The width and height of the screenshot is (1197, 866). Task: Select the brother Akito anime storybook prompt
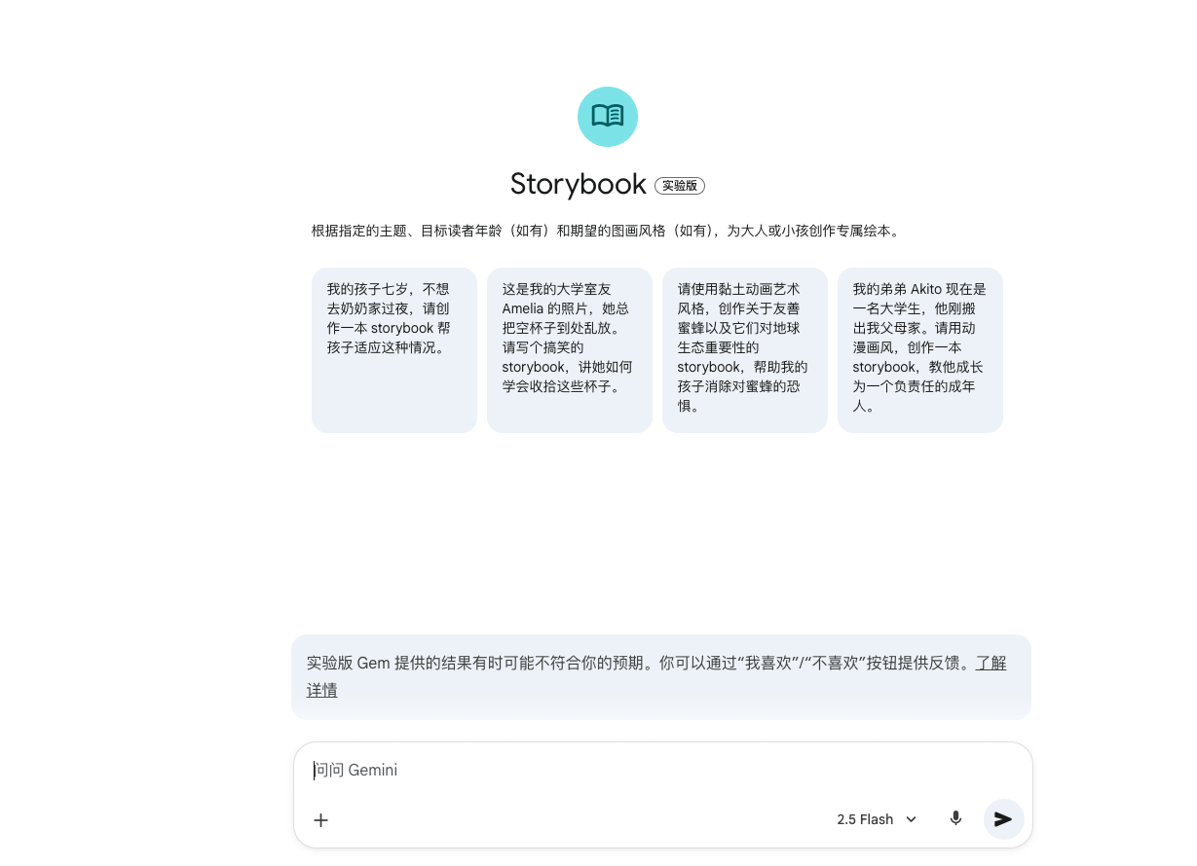point(919,349)
